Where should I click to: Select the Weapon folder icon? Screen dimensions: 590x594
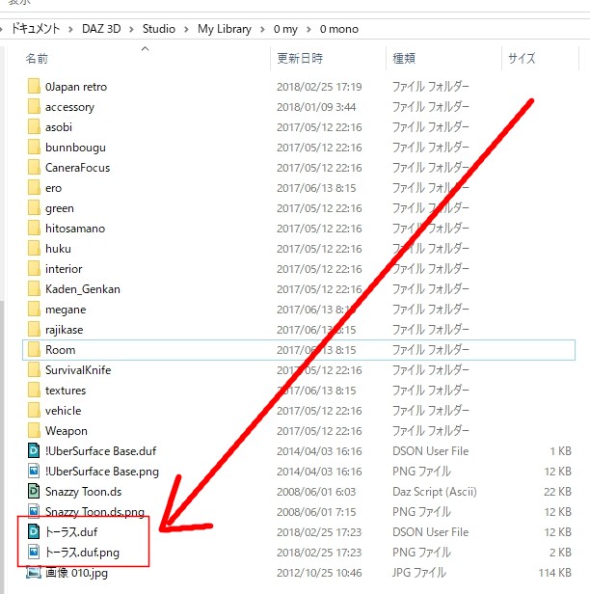pyautogui.click(x=34, y=431)
